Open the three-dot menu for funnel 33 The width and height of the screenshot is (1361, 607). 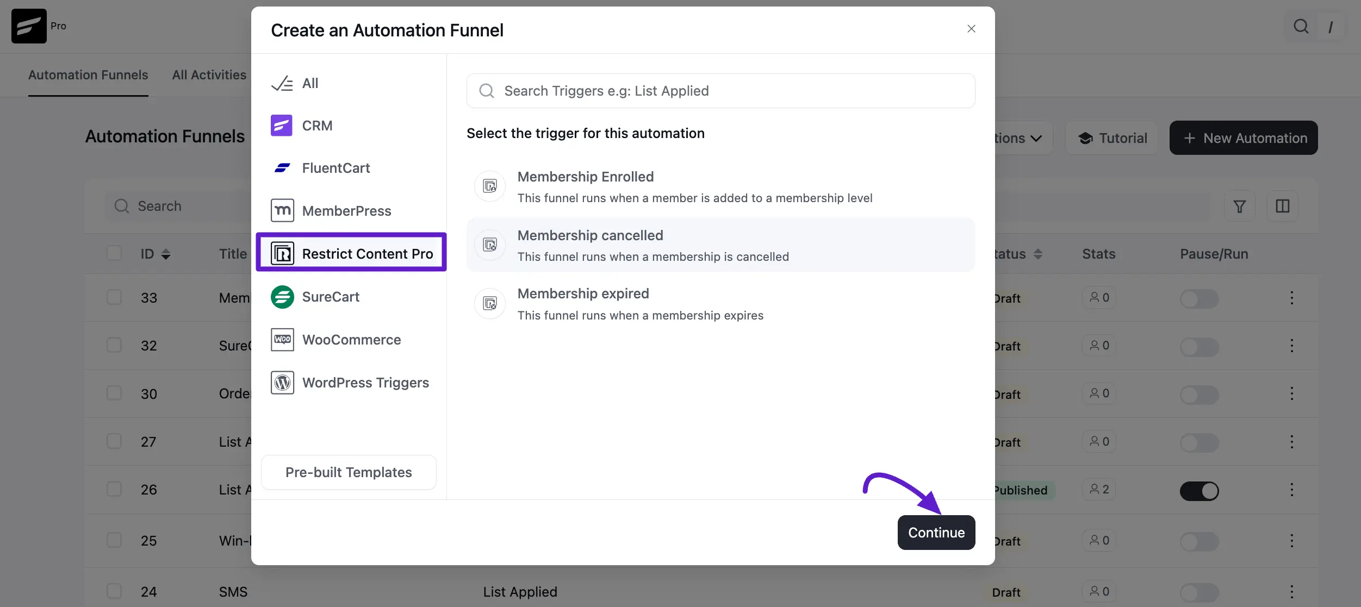point(1291,297)
